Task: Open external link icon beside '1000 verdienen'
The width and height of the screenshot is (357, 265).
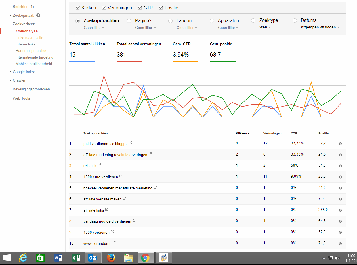Action: click(112, 232)
